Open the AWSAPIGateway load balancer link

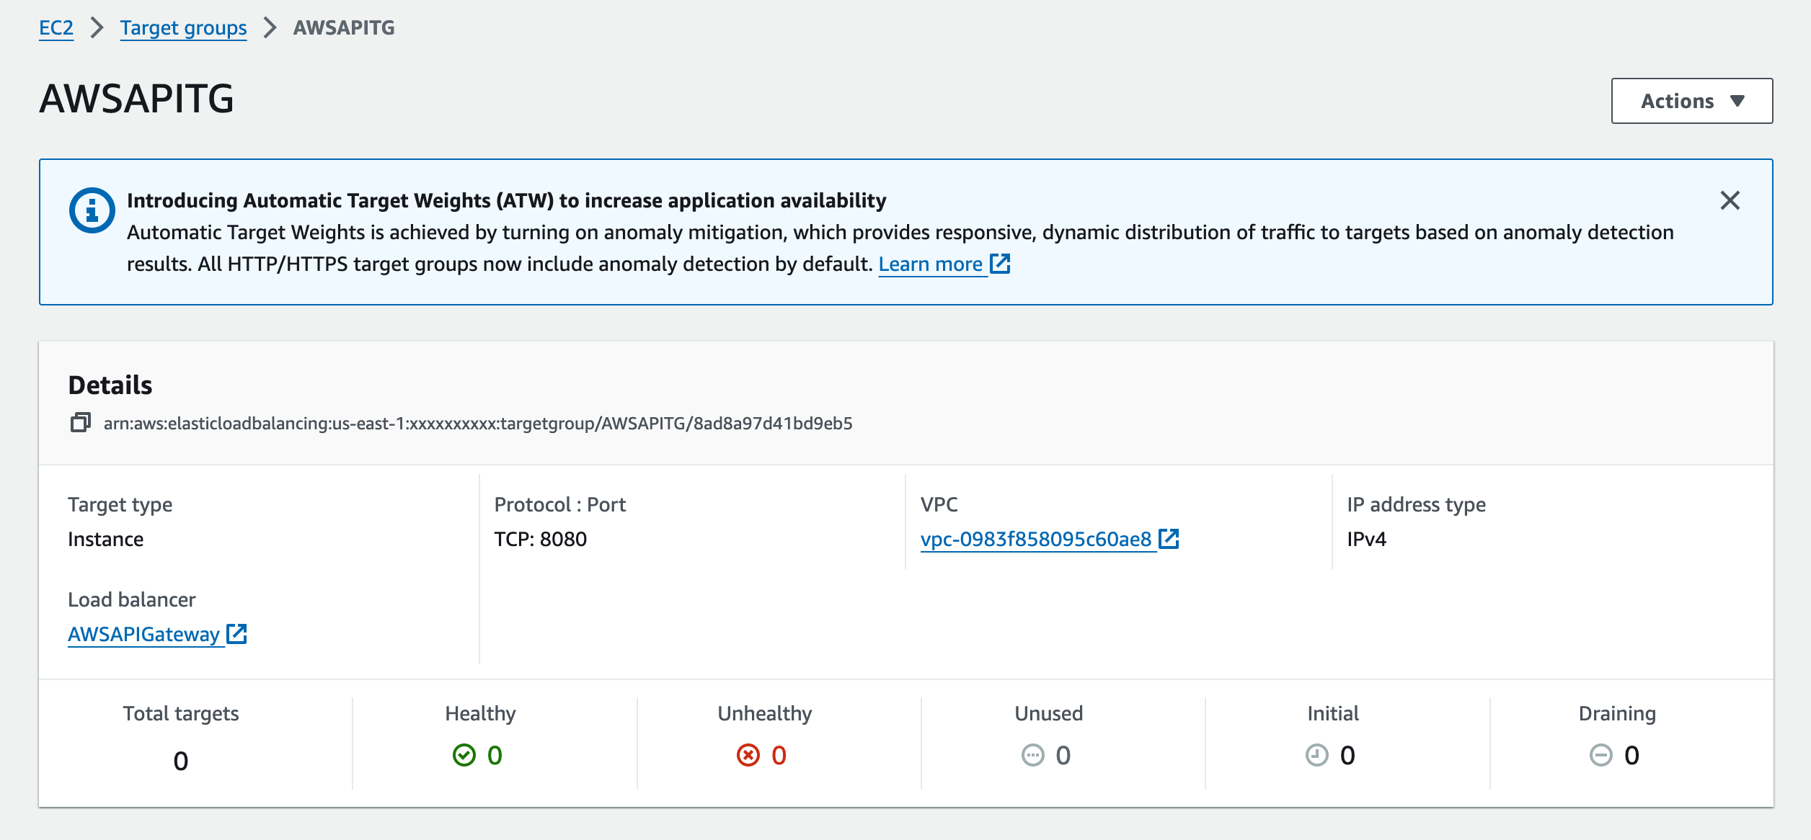[x=143, y=634]
